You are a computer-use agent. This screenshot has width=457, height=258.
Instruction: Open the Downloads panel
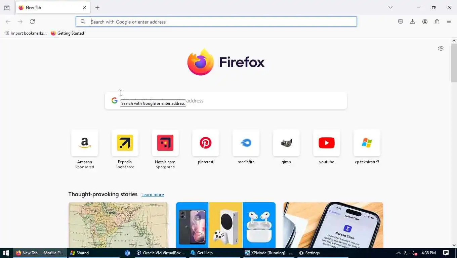point(413,21)
